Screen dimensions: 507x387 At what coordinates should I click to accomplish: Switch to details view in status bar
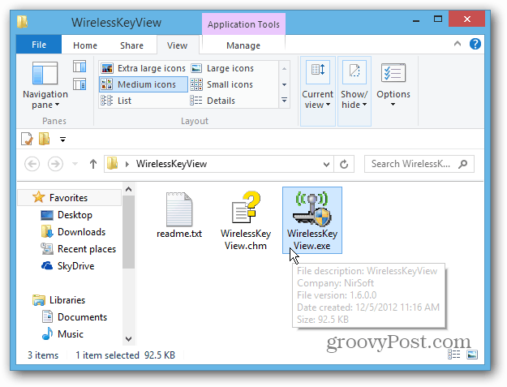(x=454, y=355)
